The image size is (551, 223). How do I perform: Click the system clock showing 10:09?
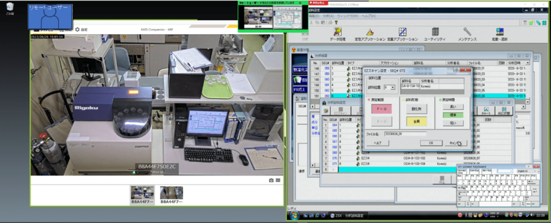tap(541, 215)
